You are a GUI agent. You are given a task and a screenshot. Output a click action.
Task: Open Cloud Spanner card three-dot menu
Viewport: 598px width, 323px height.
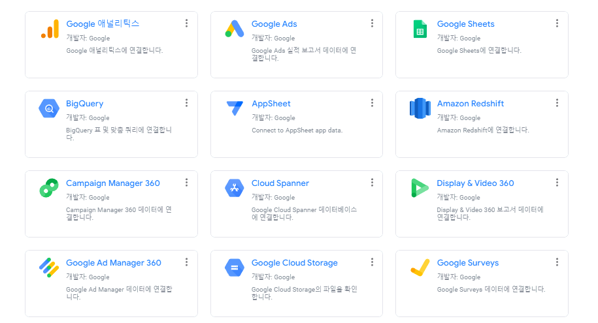372,183
